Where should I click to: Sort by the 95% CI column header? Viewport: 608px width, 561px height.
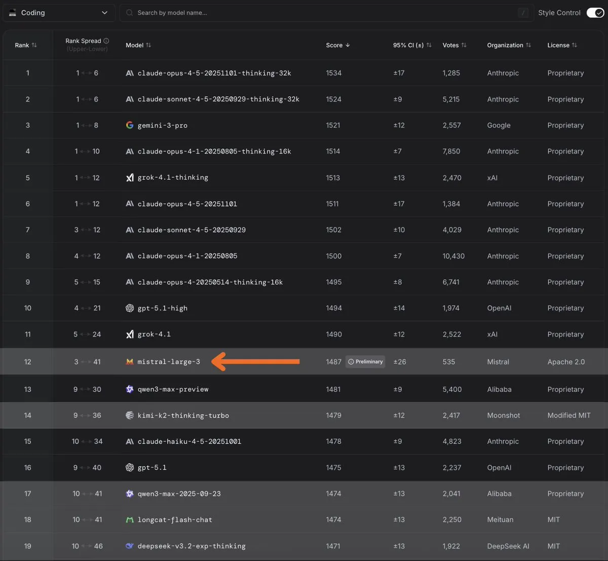coord(412,45)
